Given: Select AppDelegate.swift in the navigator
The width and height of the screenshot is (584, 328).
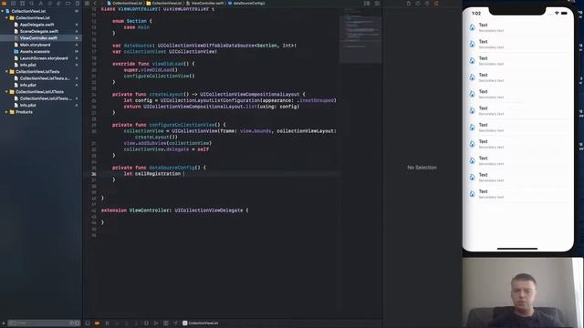Looking at the screenshot, I should [x=36, y=25].
